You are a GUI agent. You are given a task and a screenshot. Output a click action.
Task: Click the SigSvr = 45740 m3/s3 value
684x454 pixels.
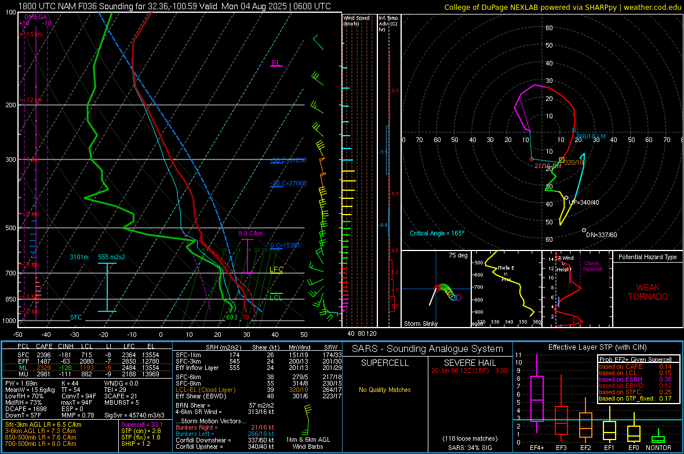[134, 415]
